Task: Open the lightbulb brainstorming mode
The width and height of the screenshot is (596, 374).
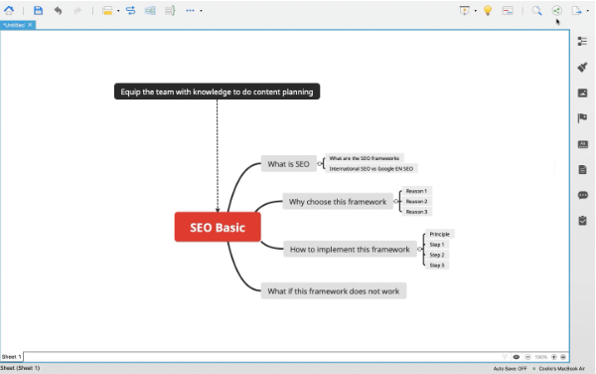Action: click(488, 10)
